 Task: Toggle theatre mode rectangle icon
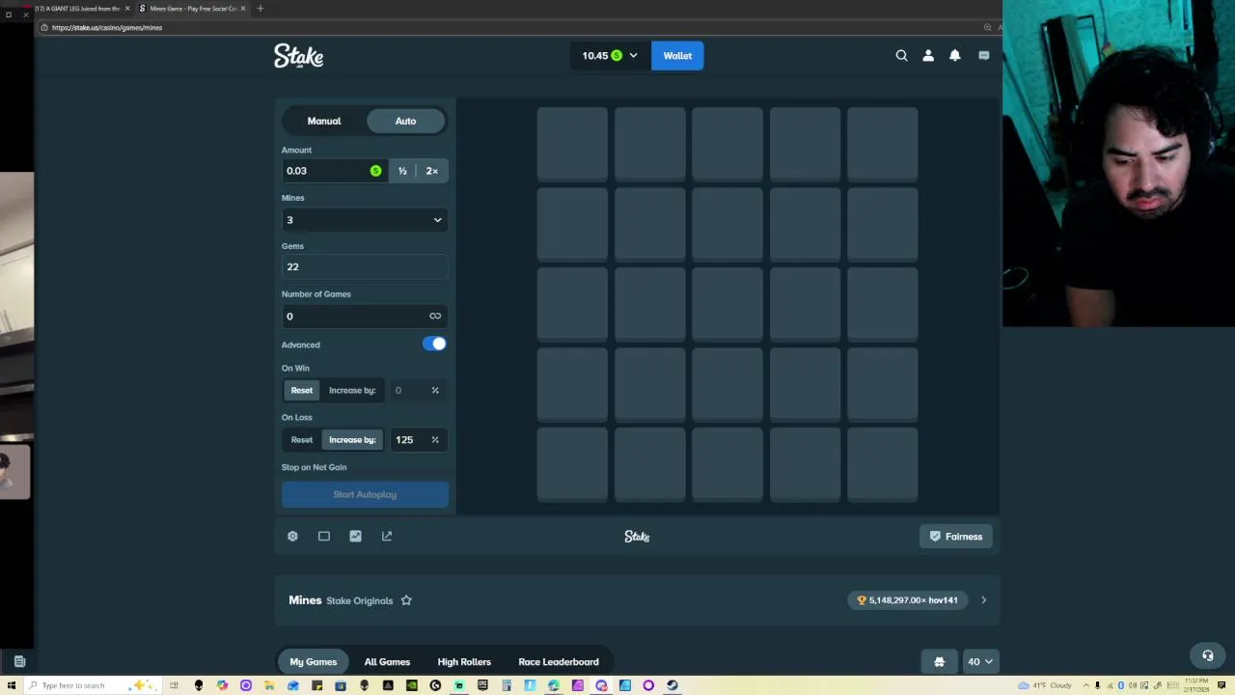(324, 536)
